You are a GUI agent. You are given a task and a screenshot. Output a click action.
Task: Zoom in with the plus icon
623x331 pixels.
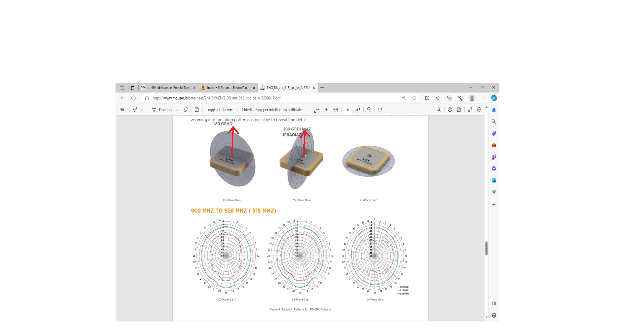[326, 110]
